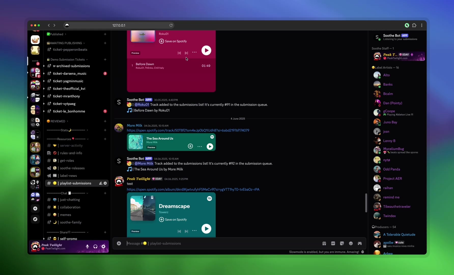The height and width of the screenshot is (275, 454).
Task: Play the Dreamscape album preview
Action: click(x=206, y=229)
